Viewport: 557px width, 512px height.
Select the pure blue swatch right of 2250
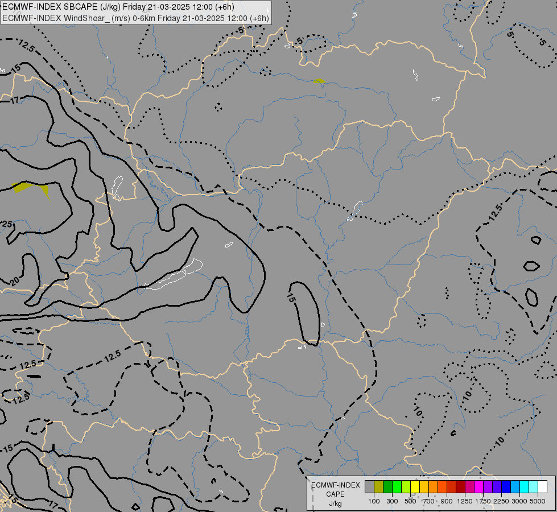(506, 487)
